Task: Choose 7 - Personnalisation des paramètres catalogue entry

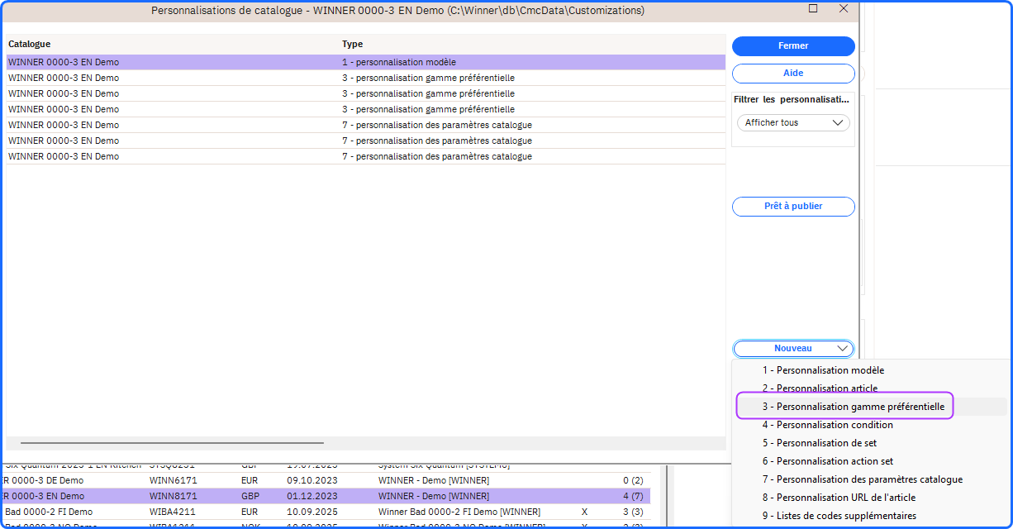Action: coord(862,479)
